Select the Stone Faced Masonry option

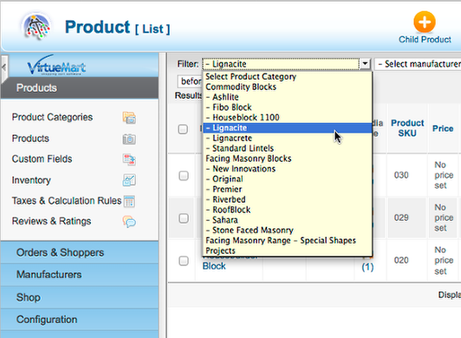pos(288,231)
